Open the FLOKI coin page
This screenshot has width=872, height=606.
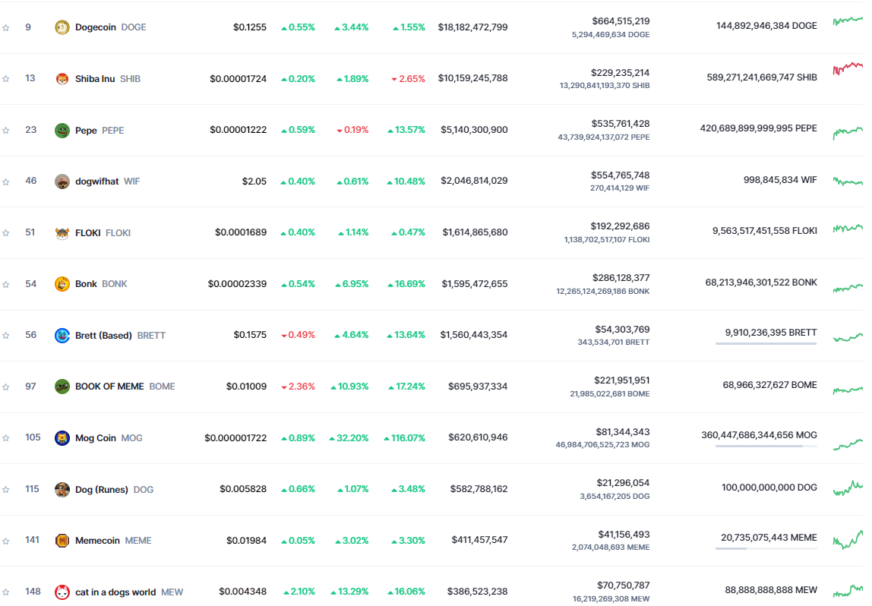point(88,232)
